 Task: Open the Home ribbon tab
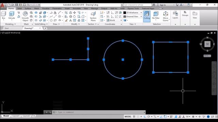11,8
